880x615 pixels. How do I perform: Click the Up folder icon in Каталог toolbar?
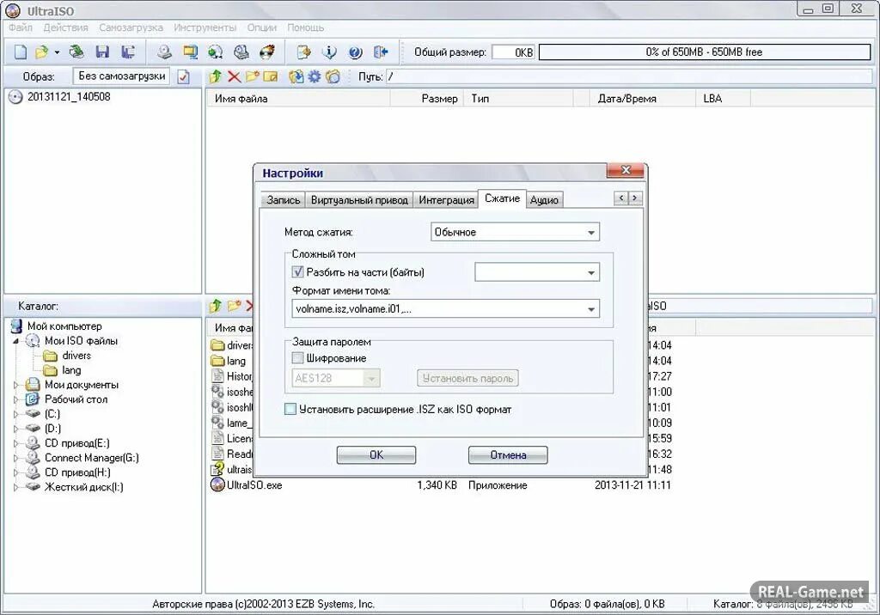[x=215, y=306]
